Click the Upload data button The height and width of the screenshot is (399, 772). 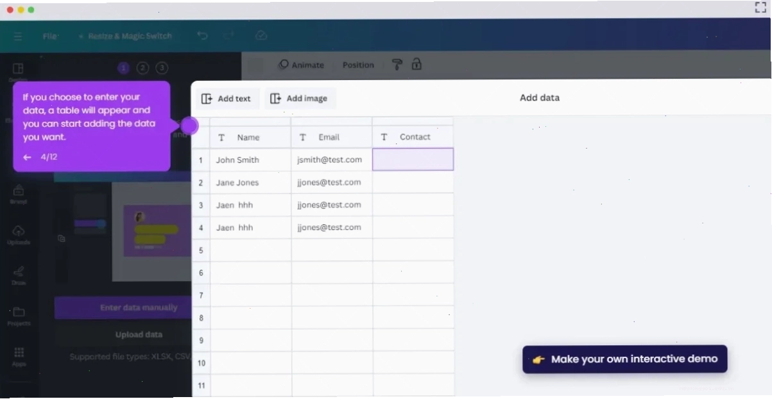(123, 335)
